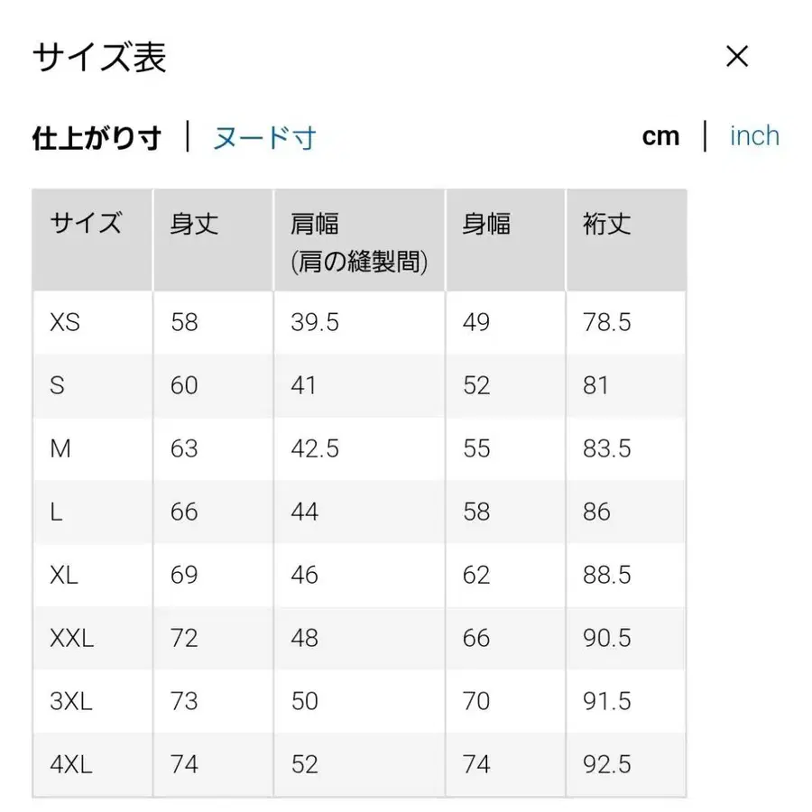Viewport: 812px width, 812px height.
Task: Open the ヌード寸 measurement view
Action: 263,138
